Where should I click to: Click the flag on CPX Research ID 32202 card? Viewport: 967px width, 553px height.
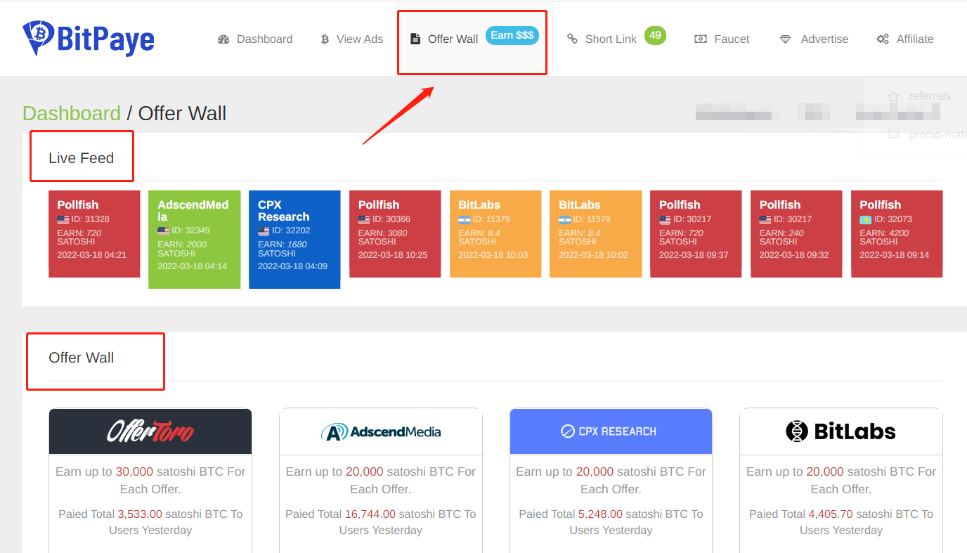pos(264,230)
